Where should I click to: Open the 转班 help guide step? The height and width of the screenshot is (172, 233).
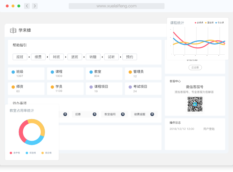[57, 57]
